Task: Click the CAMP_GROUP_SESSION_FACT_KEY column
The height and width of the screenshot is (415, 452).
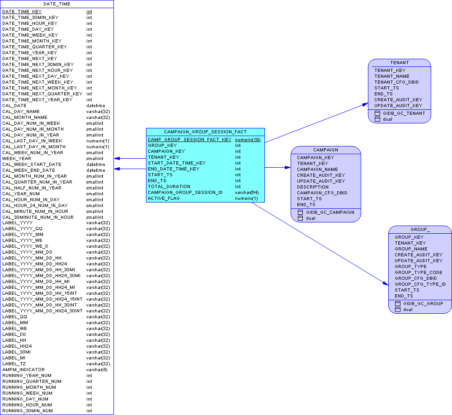Action: point(190,140)
